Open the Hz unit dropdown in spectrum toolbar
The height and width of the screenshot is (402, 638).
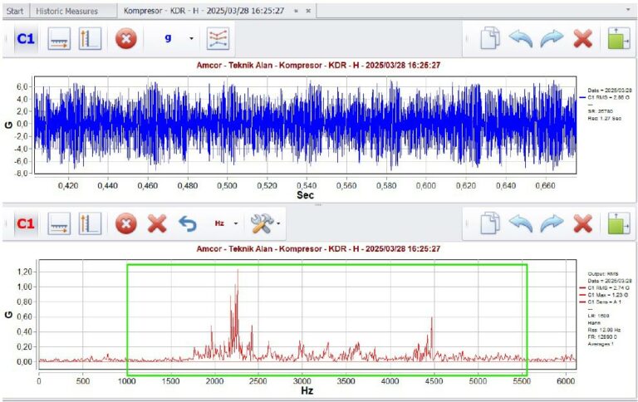(x=237, y=223)
